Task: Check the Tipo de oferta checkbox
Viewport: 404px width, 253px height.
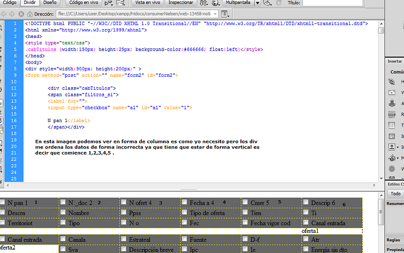Action: (184, 212)
